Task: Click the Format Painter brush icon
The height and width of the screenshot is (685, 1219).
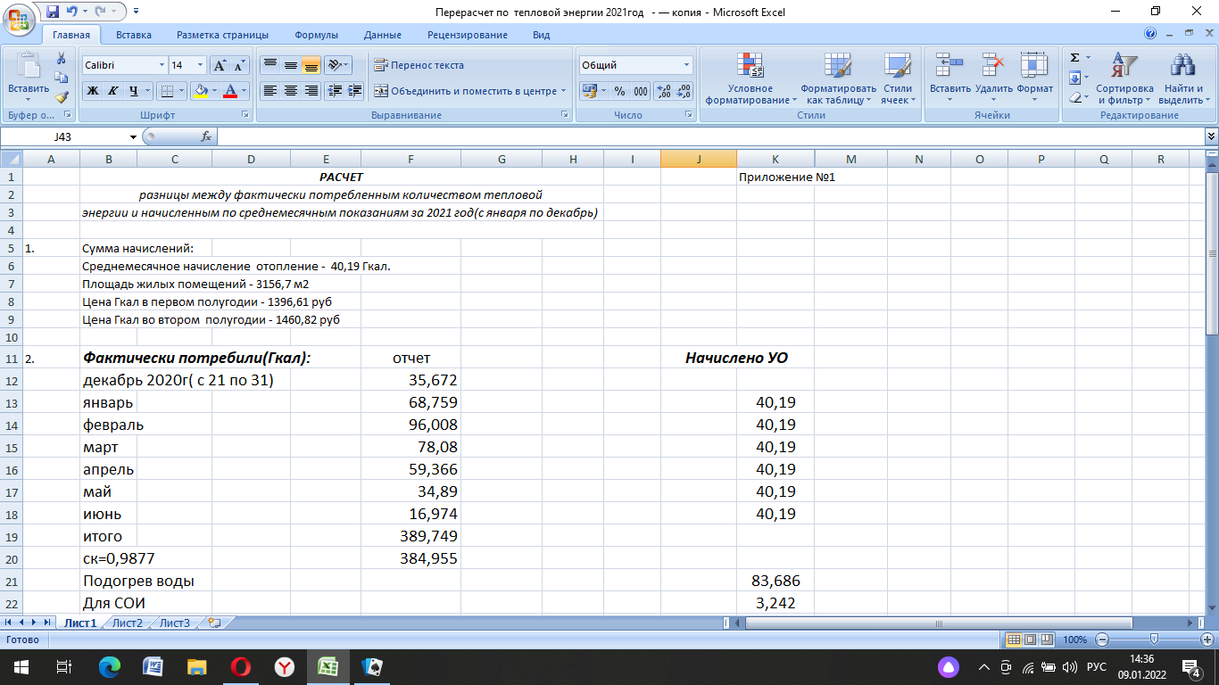Action: [61, 97]
